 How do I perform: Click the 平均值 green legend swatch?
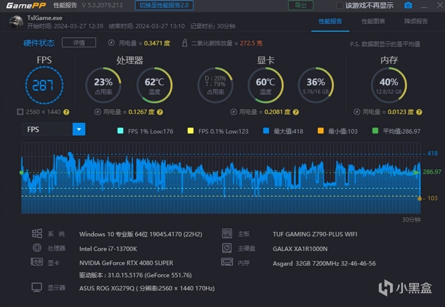(375, 131)
